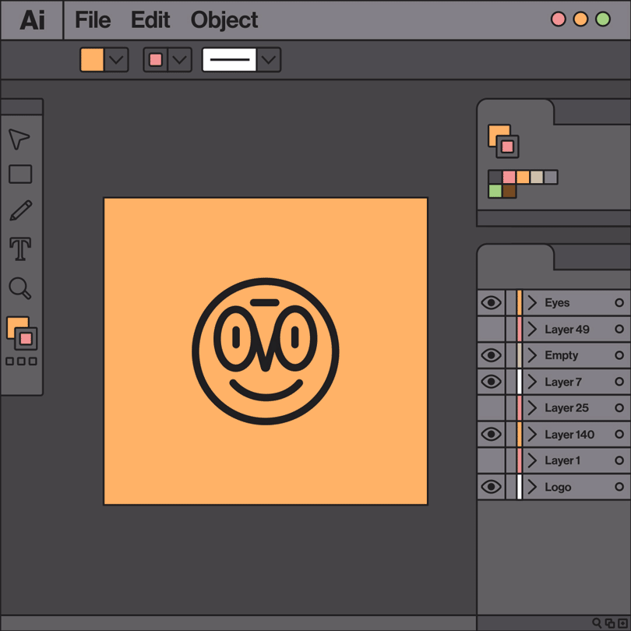Open the stroke width dropdown
The width and height of the screenshot is (631, 631).
(x=269, y=59)
